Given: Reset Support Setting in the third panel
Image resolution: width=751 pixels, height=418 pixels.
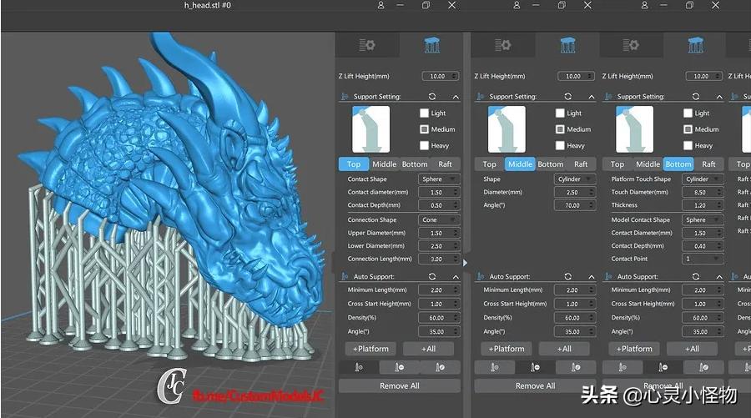Looking at the screenshot, I should click(x=696, y=96).
